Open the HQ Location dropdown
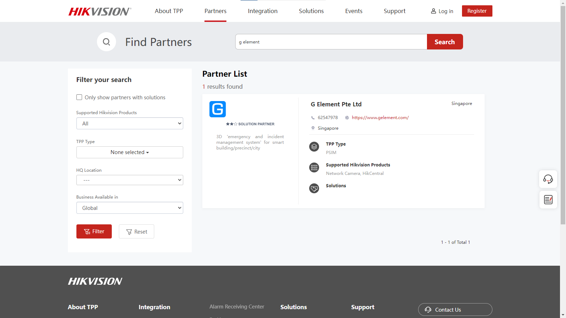 pos(130,180)
